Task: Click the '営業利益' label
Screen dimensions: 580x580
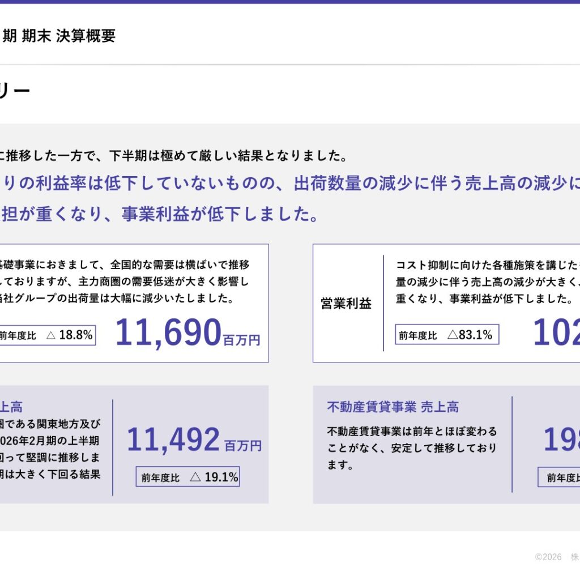Action: [346, 304]
